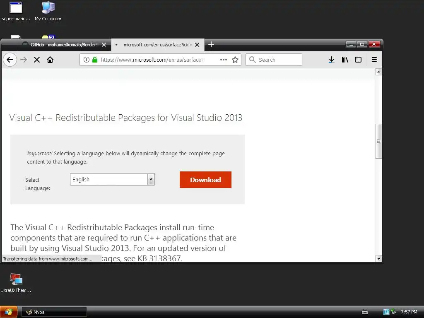424x318 pixels.
Task: Open the Library bookshelf icon
Action: coord(345,60)
